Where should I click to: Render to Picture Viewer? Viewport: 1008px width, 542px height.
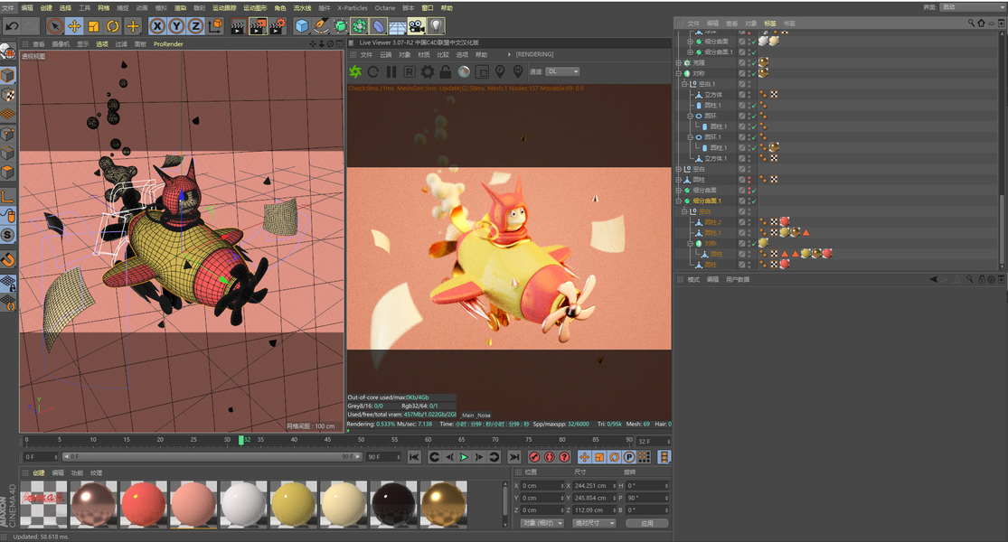point(258,26)
